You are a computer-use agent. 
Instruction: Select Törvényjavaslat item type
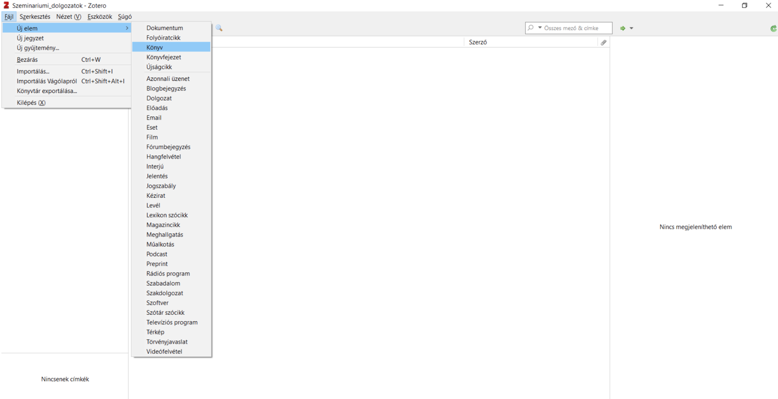click(171, 341)
